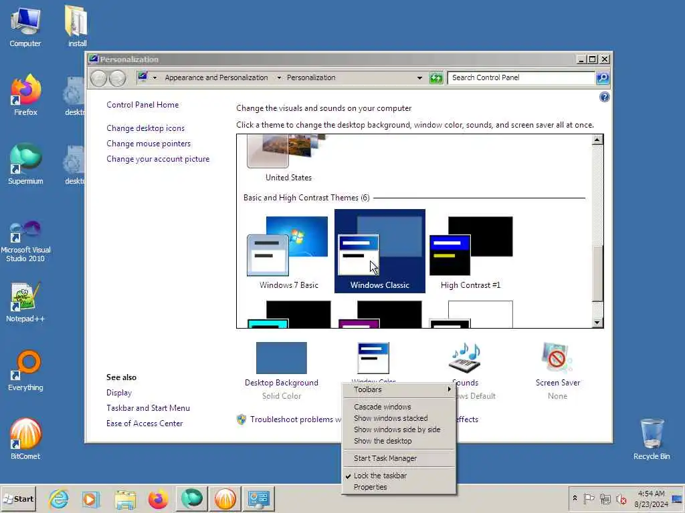Select Cascade windows from context menu
This screenshot has width=685, height=513.
point(399,407)
